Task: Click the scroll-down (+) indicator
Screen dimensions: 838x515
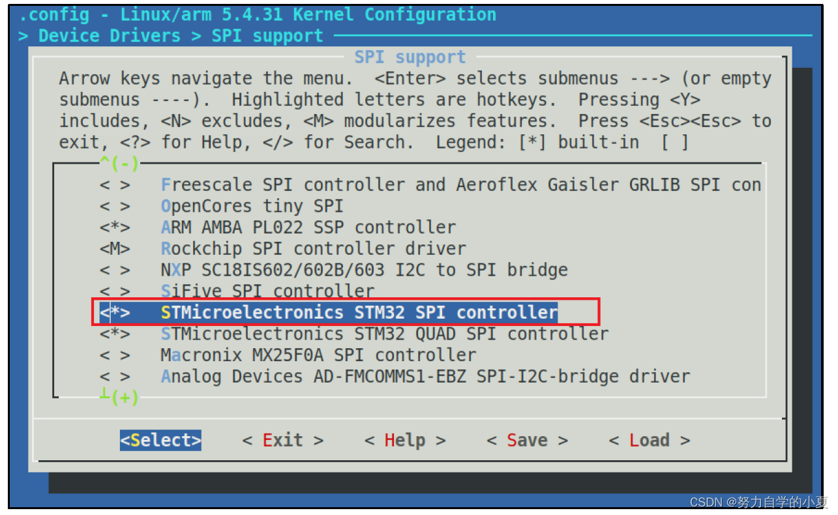Action: 119,397
